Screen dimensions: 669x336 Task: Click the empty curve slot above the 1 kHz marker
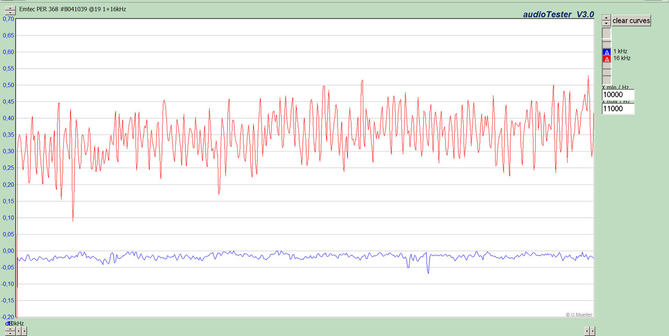click(606, 45)
